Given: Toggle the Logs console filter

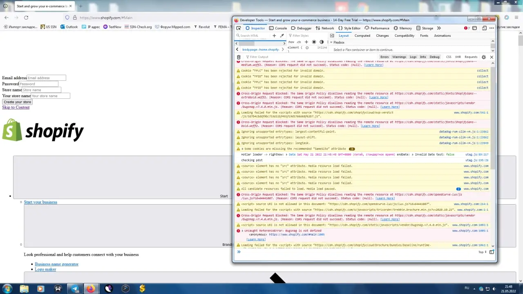Looking at the screenshot, I should (x=413, y=57).
